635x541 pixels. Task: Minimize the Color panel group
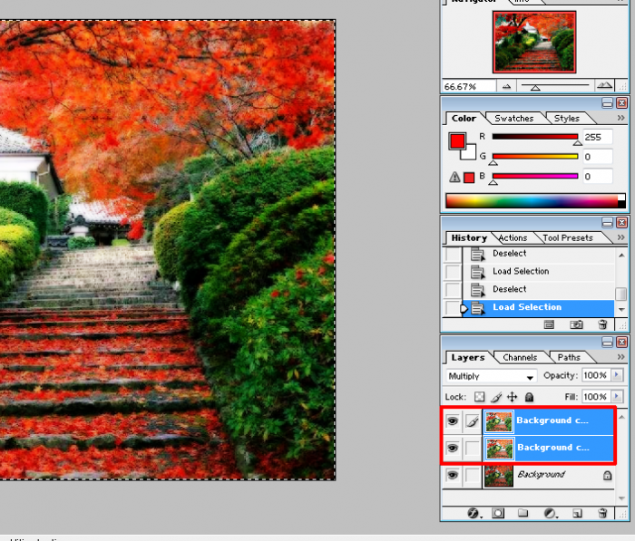[x=607, y=103]
